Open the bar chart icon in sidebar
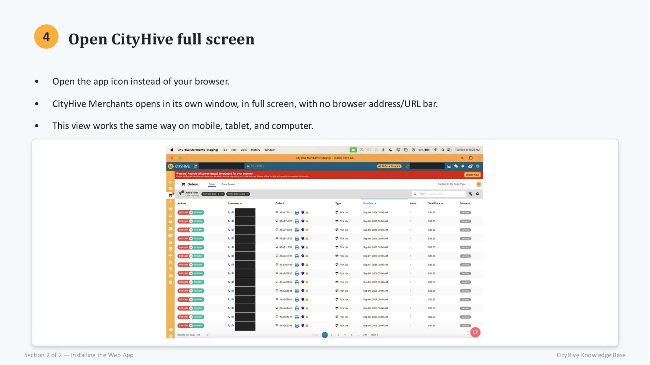Image resolution: width=650 pixels, height=365 pixels. (x=171, y=182)
